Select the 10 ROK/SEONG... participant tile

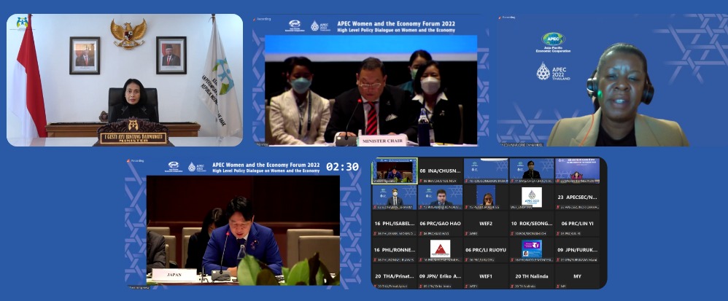[532, 224]
